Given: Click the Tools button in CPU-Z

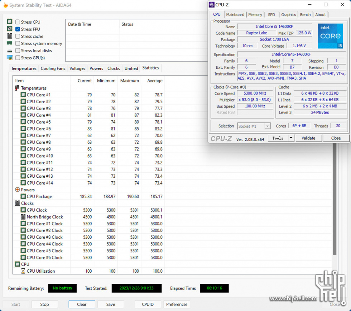Looking at the screenshot, I should tap(278, 138).
